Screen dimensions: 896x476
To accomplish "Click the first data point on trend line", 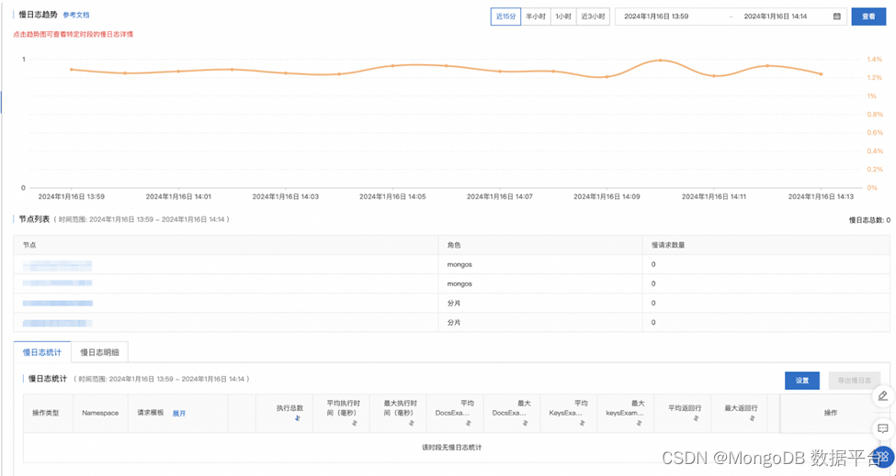I will pyautogui.click(x=72, y=70).
